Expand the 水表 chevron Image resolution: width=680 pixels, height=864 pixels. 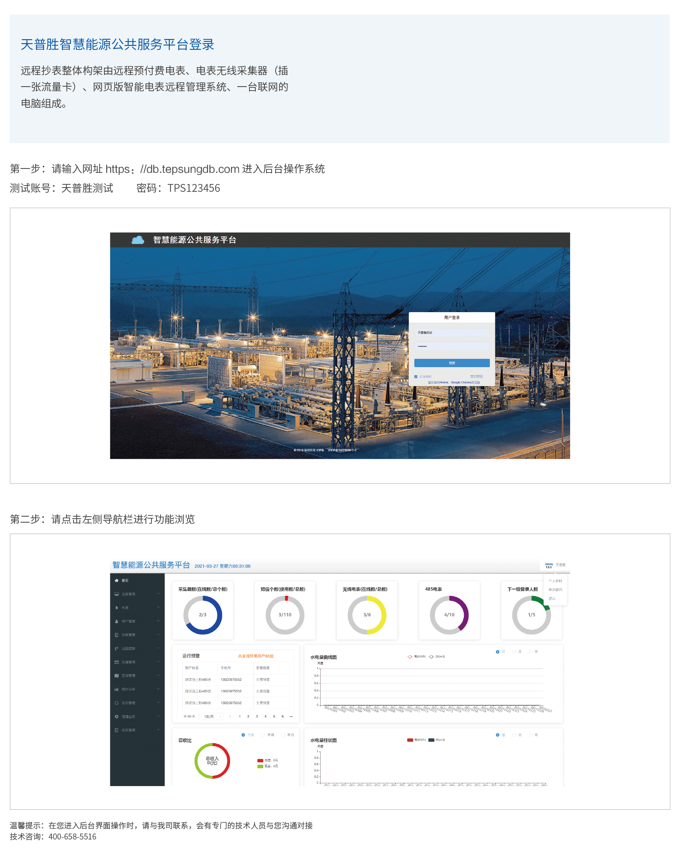tap(159, 607)
